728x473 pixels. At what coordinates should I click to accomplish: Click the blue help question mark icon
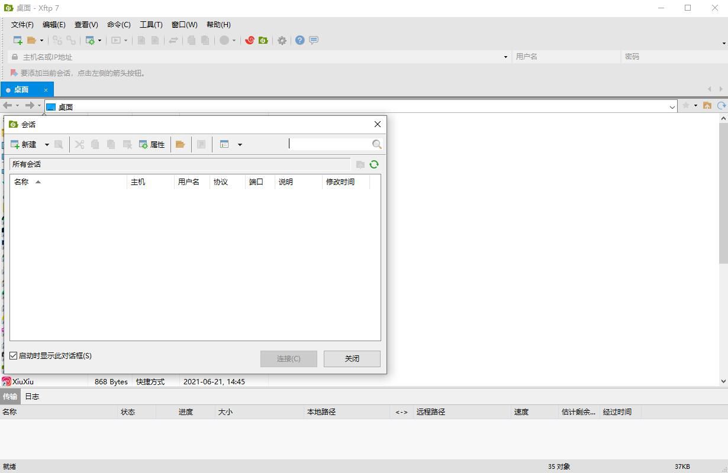point(300,40)
